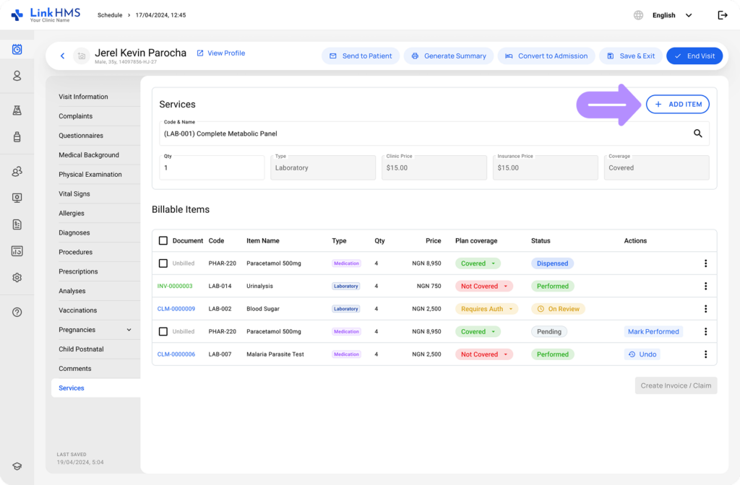Check the Unbilled box for Pending Paracetamol
Viewport: 740px width, 485px height.
(163, 331)
